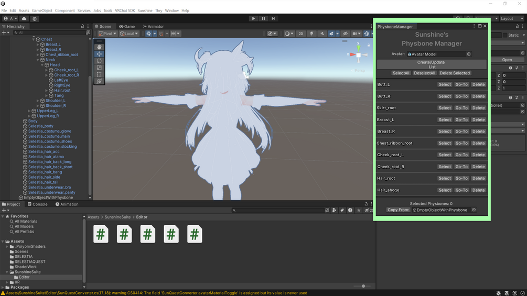Click the SelectAll button
527x296 pixels.
401,73
